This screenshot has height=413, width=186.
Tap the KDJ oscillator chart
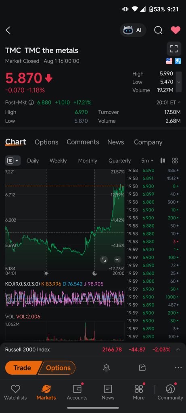click(65, 298)
